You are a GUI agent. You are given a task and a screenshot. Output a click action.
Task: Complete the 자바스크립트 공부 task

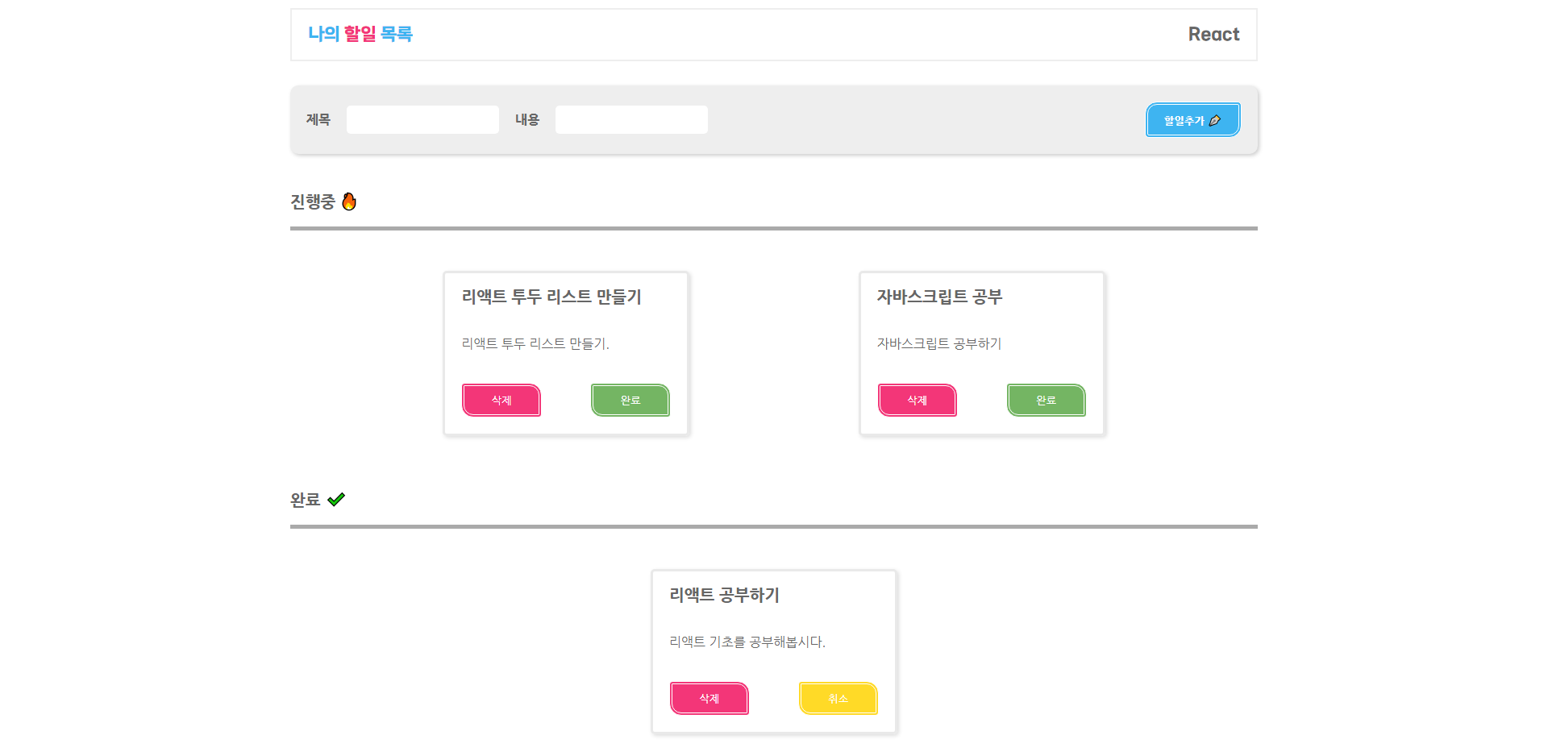[1047, 401]
